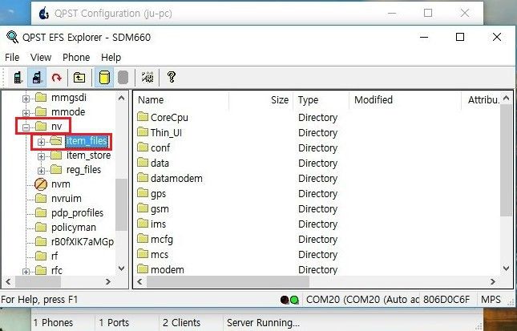Viewport: 517px width, 331px height.
Task: Click file list scroll right arrow
Action: 493,281
